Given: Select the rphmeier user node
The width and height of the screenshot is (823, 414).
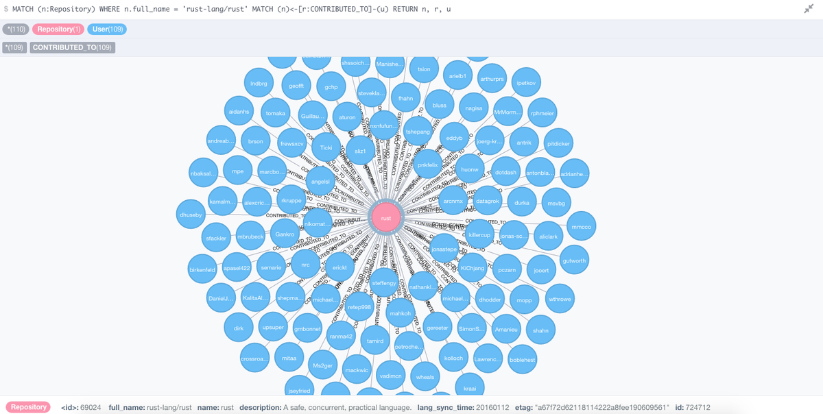Looking at the screenshot, I should 542,114.
